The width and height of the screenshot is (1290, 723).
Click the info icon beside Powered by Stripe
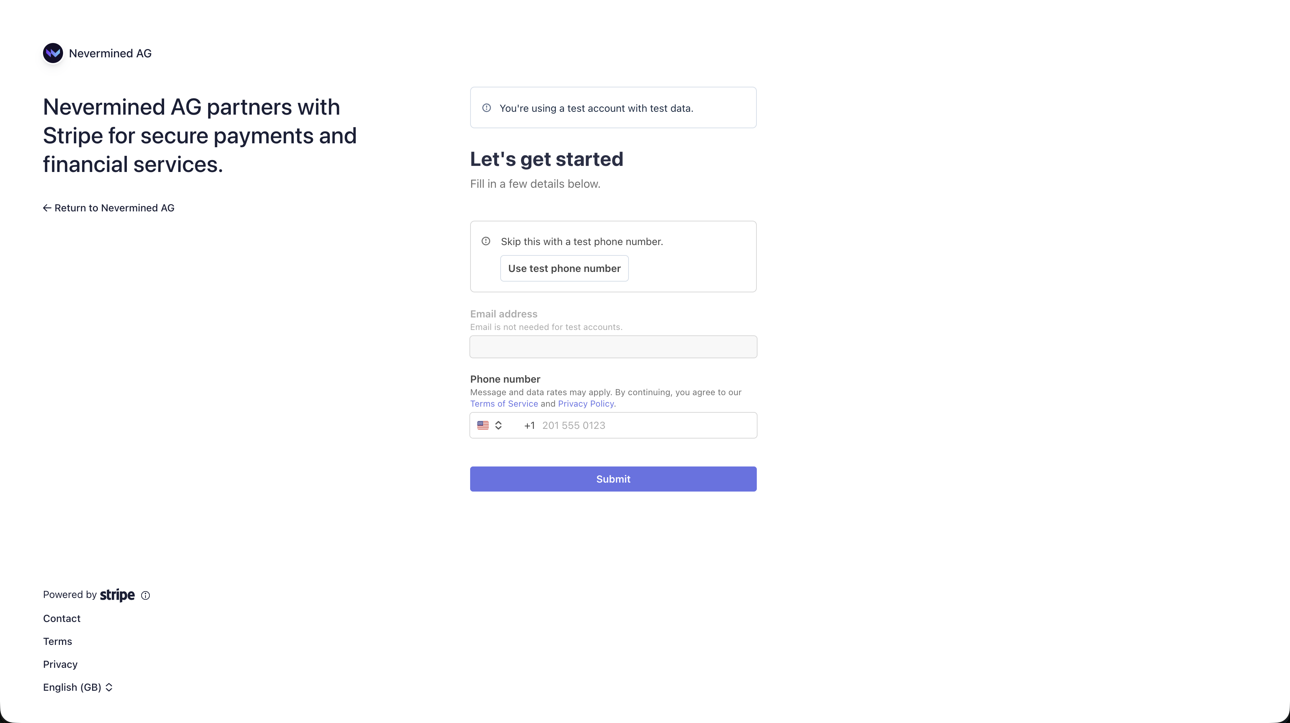(145, 595)
